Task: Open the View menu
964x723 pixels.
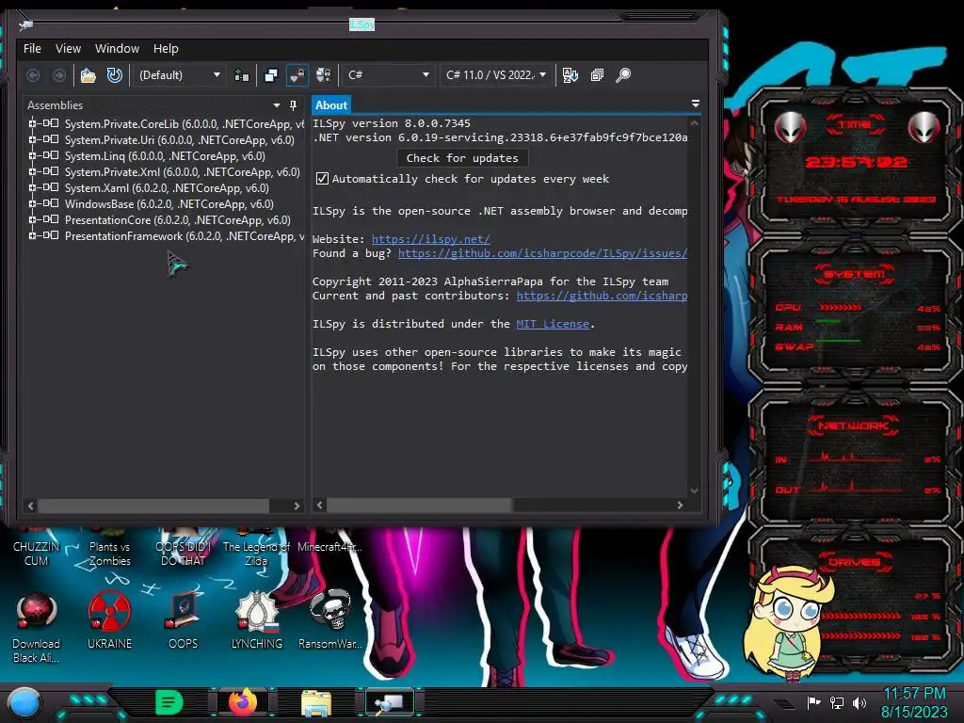Action: click(68, 49)
